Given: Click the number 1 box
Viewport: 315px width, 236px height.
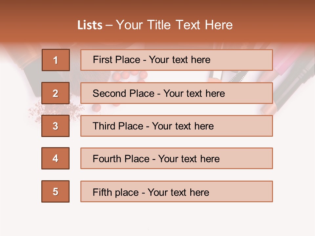Looking at the screenshot, I should (56, 60).
